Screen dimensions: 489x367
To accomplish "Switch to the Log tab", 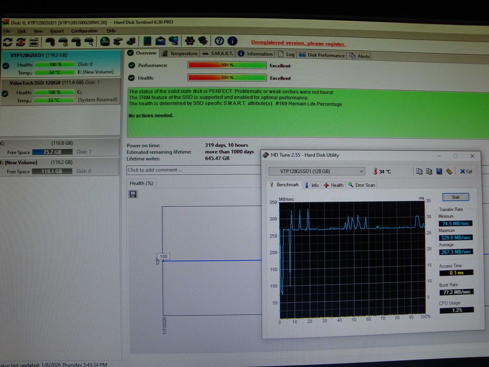I will [286, 55].
